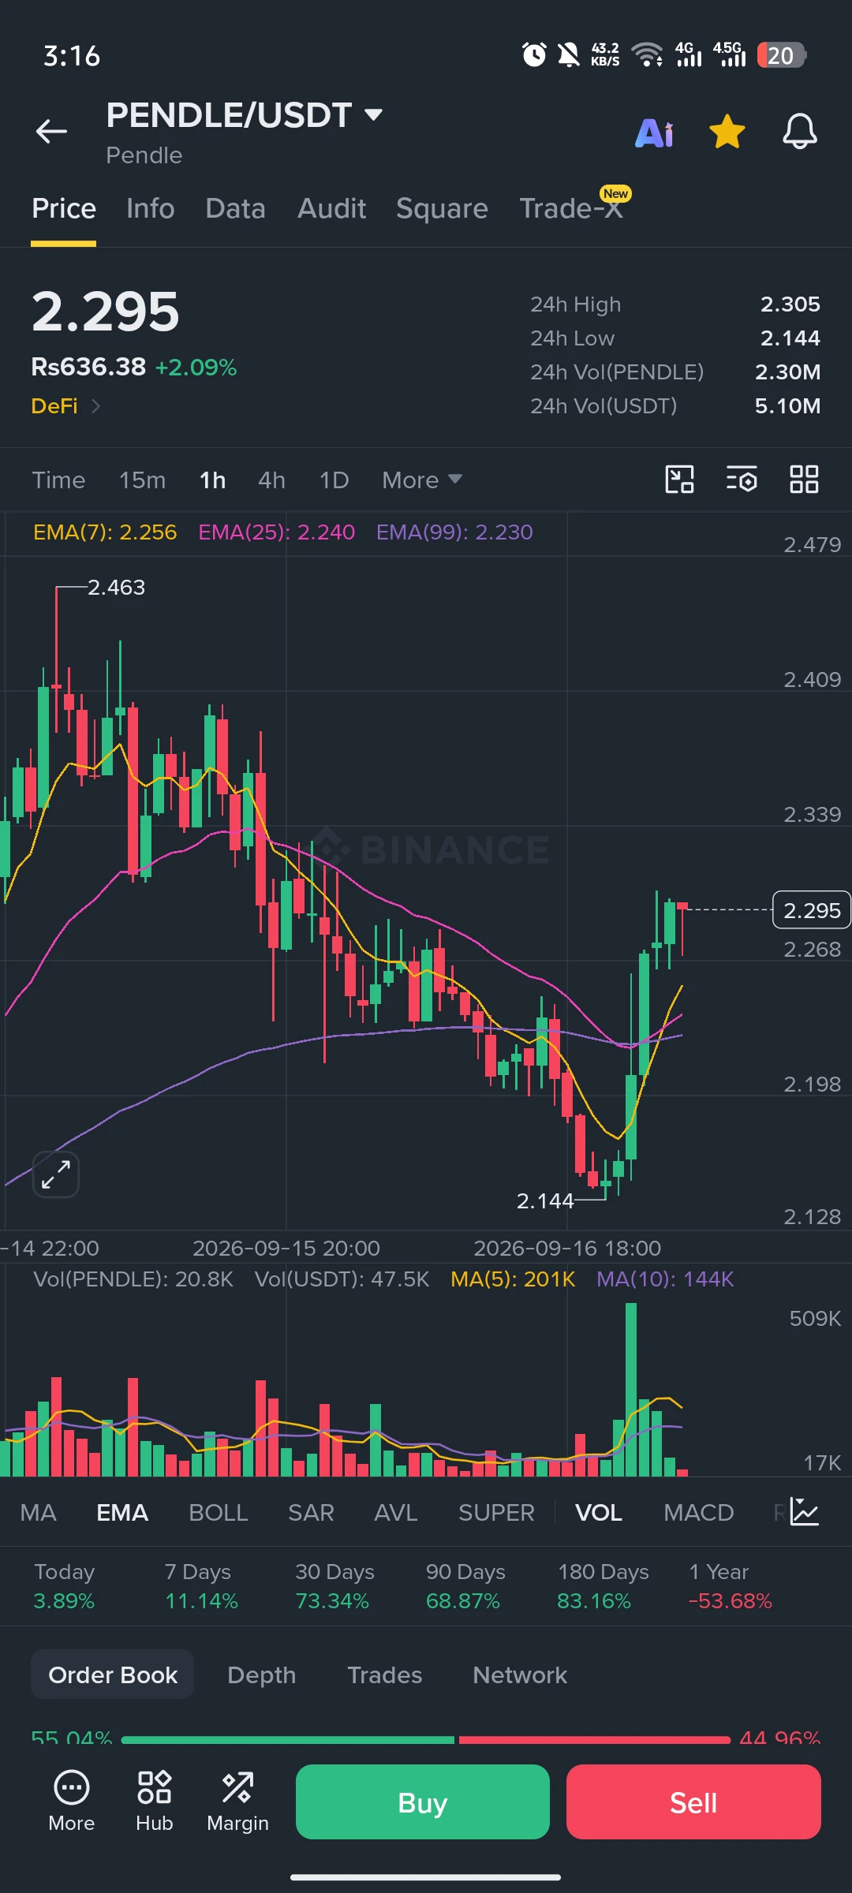Tap the 24h High value 2.305
This screenshot has width=852, height=1893.
[790, 304]
